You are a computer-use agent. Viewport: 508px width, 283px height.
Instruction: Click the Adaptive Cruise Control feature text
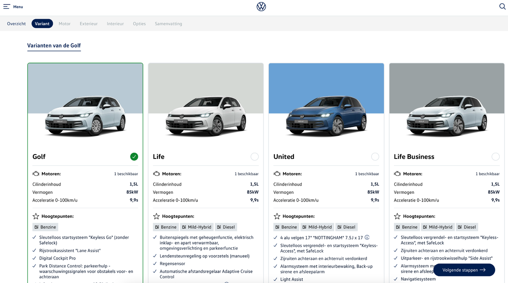(206, 274)
